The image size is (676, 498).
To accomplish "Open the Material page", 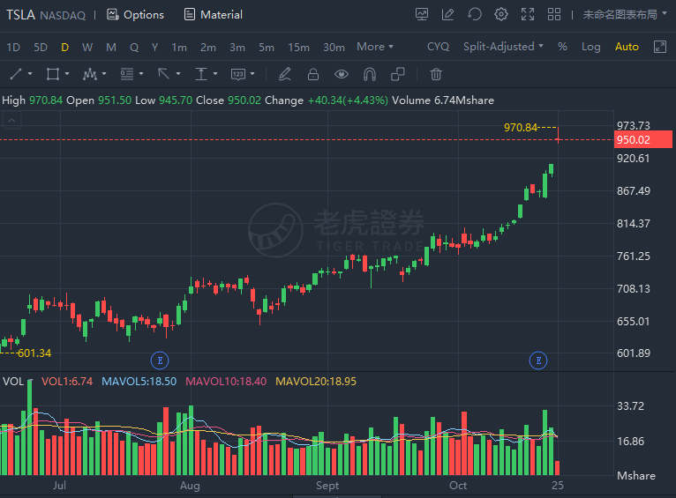I will click(x=213, y=15).
